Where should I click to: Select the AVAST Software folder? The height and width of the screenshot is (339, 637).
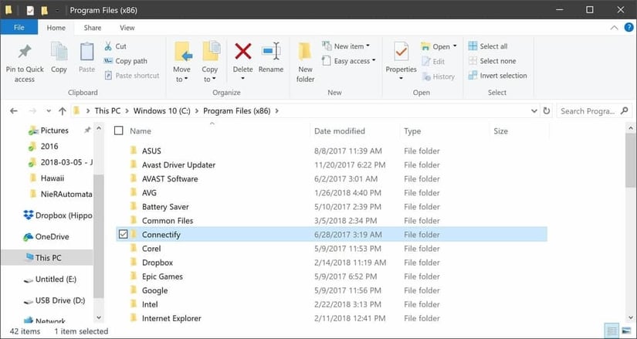click(170, 179)
